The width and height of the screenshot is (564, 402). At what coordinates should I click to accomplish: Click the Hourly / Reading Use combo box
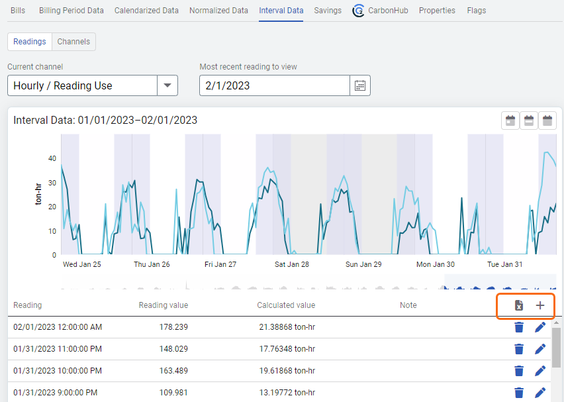click(x=93, y=85)
